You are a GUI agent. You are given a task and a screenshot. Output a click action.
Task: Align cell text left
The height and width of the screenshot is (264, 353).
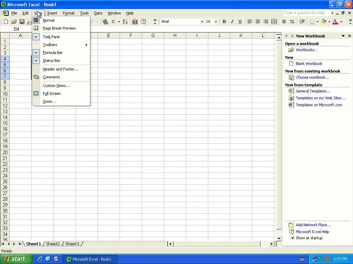(250, 22)
